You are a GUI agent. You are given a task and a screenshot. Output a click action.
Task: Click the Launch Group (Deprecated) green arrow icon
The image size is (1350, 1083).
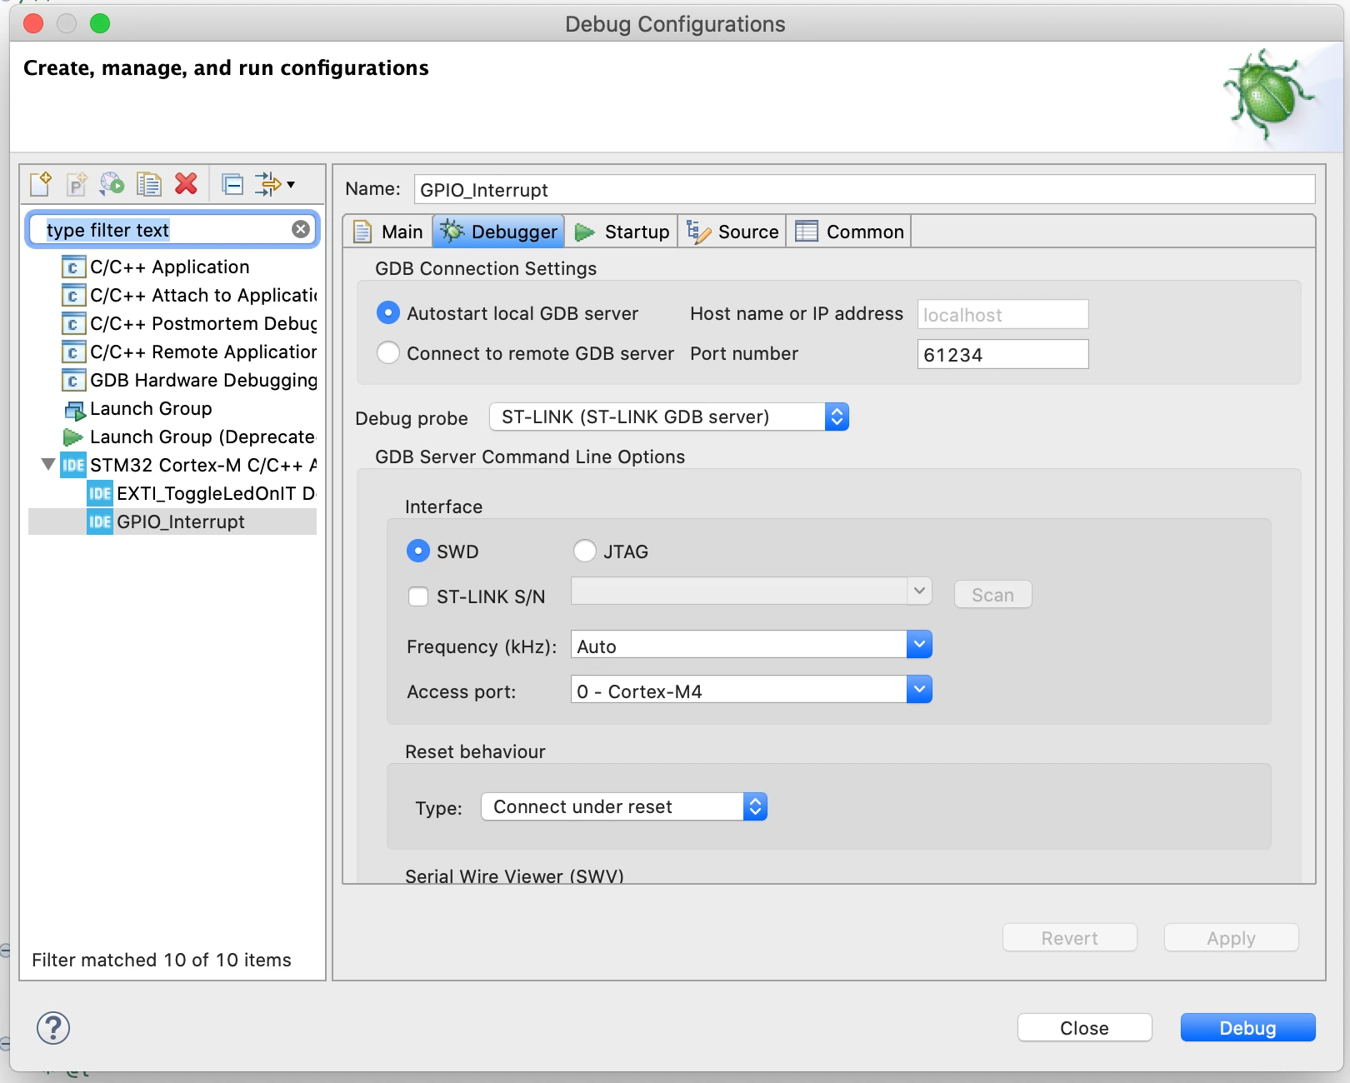pos(73,437)
